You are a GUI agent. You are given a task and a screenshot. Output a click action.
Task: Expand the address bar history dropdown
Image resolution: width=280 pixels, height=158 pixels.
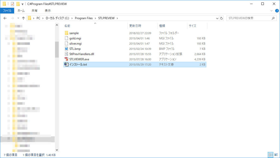click(x=217, y=18)
